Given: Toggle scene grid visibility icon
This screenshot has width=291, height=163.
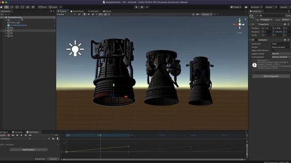Looking at the screenshot, I should [x=105, y=14].
